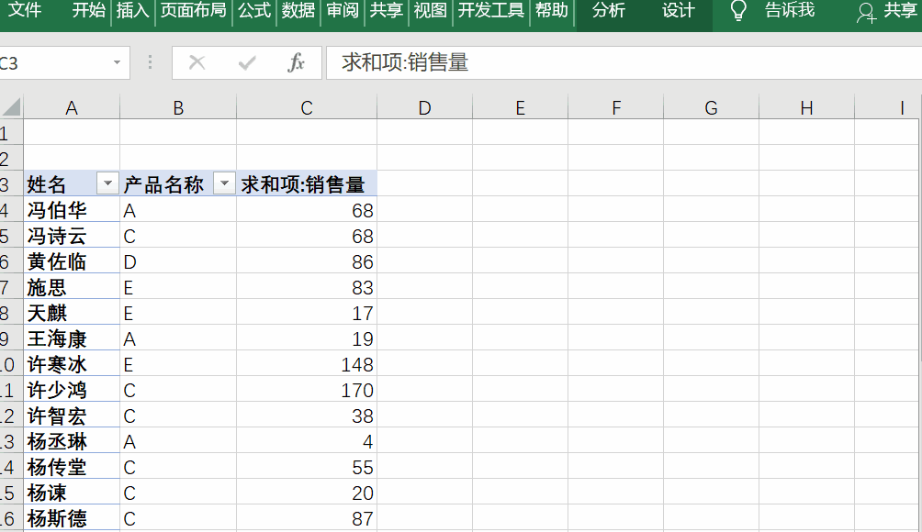
Task: Select the cell 杨谏
Action: tap(71, 493)
